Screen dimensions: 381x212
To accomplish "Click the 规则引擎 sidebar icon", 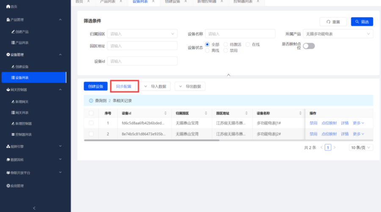I will (8, 146).
